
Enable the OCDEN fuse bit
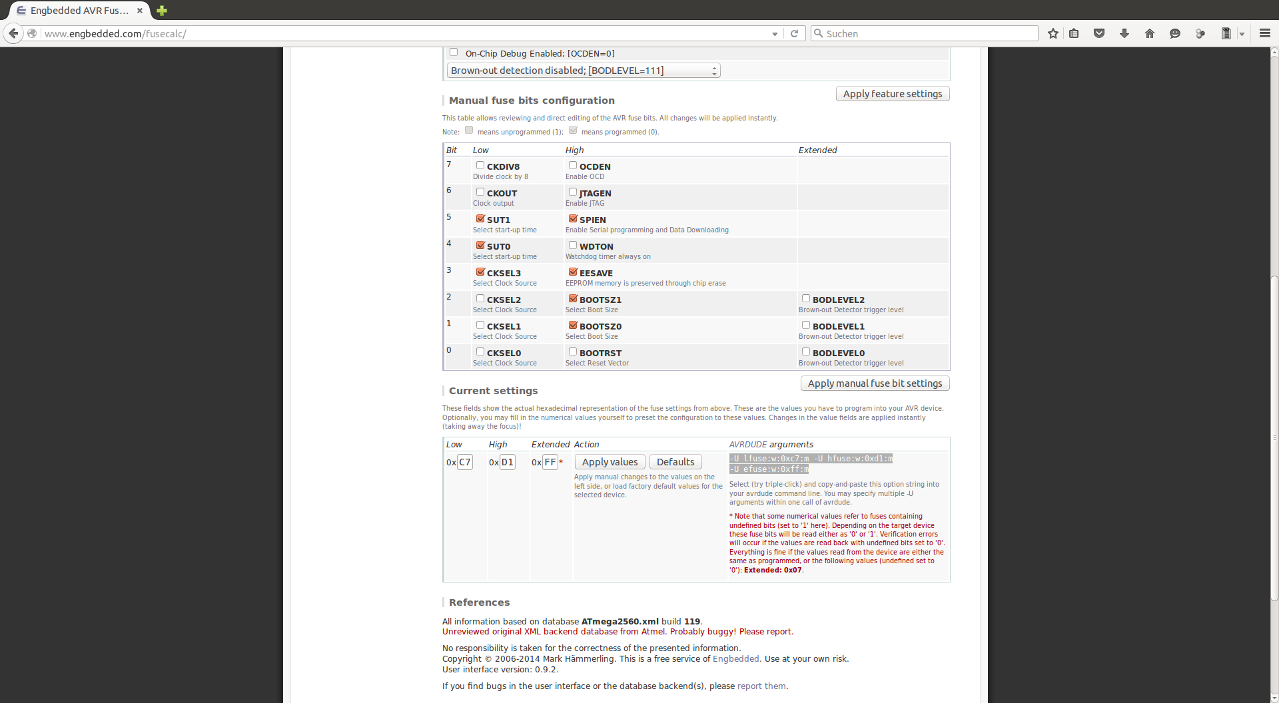tap(573, 166)
